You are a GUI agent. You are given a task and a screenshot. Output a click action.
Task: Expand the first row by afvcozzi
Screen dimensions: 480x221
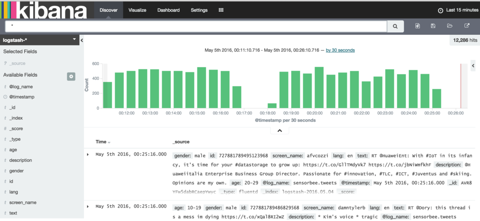88,154
